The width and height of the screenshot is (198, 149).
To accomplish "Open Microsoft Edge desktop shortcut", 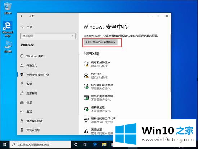I will (x=8, y=29).
